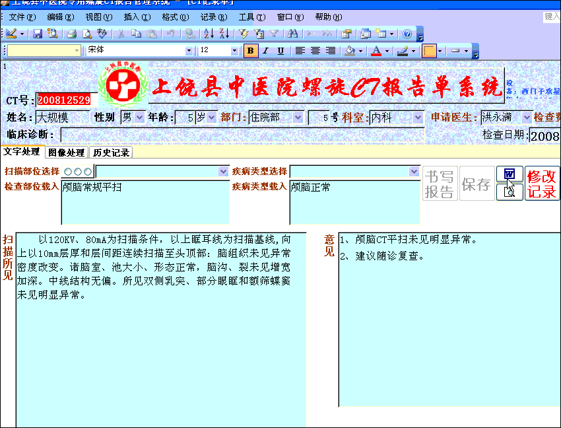Sort ascending with A-Z icon
Viewport: 561px width, 428px height.
(209, 34)
